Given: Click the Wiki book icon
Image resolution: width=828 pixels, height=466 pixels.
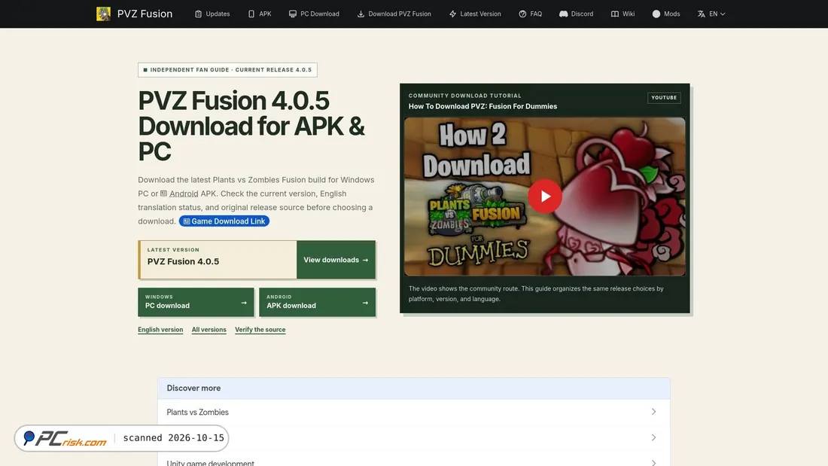Looking at the screenshot, I should [615, 14].
